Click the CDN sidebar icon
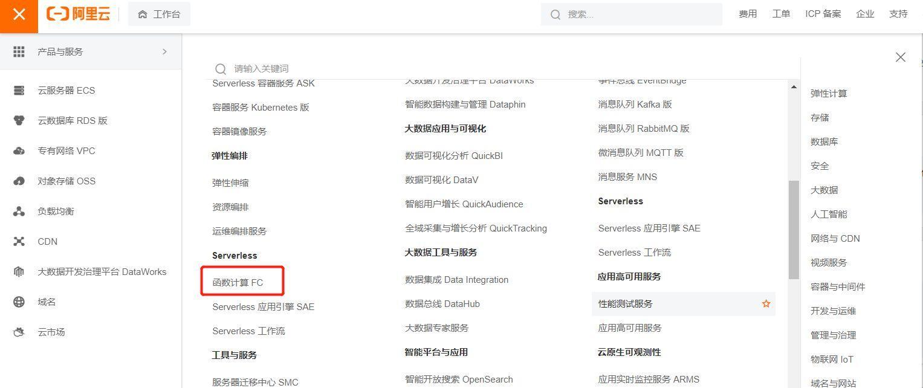 click(x=19, y=242)
